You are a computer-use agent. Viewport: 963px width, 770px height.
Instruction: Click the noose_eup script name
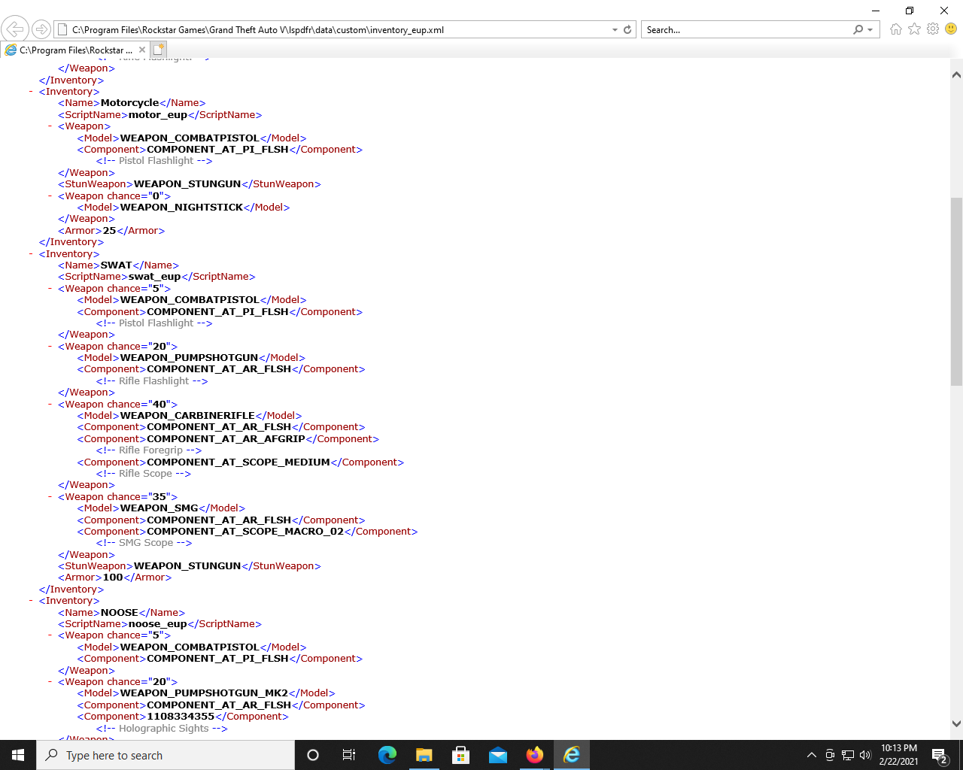[158, 624]
